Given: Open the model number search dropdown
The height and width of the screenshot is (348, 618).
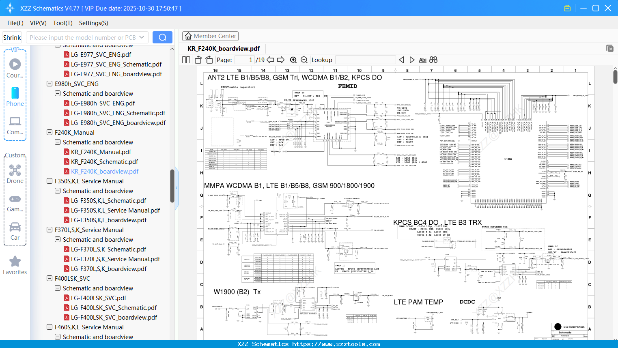Looking at the screenshot, I should (141, 37).
